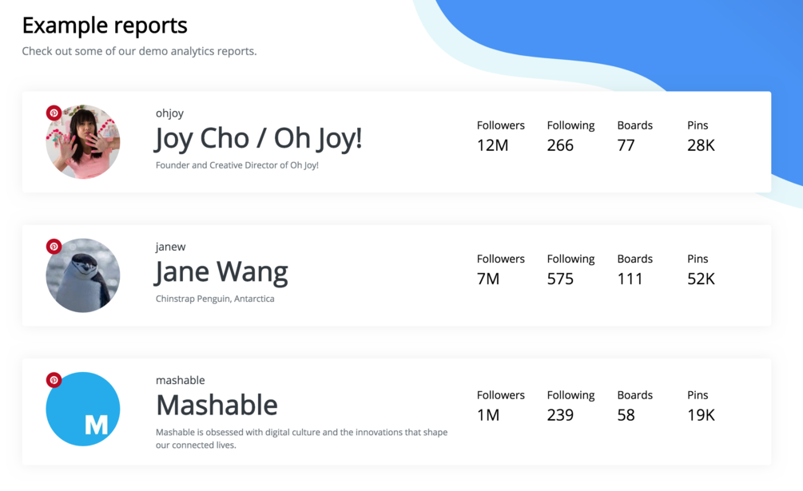Click Pinterest badge on Mashable avatar

point(54,380)
